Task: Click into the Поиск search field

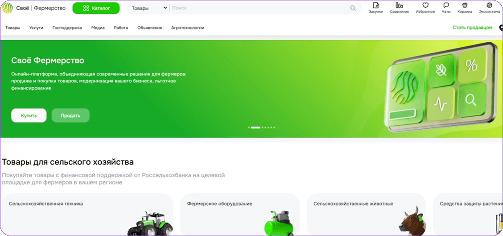Action: (259, 8)
